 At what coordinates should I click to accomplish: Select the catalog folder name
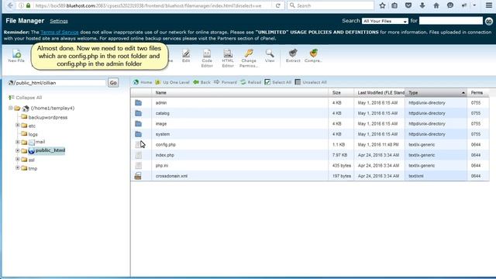click(x=162, y=113)
